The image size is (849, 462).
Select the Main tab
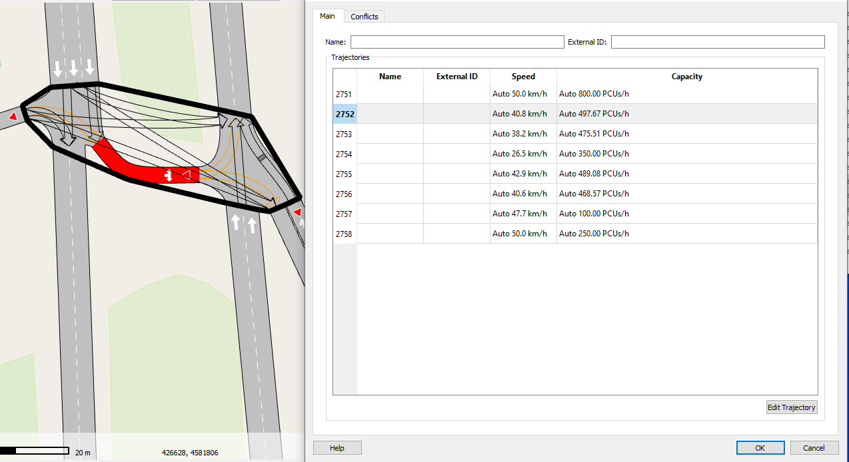tap(327, 15)
